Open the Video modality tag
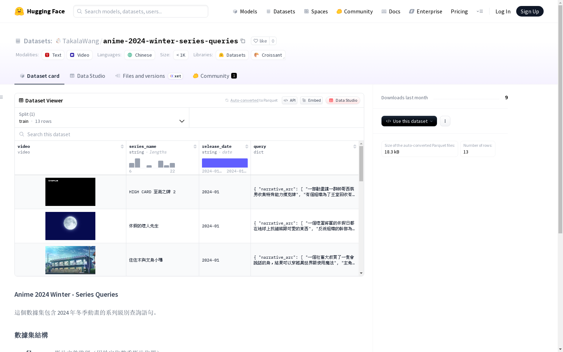The height and width of the screenshot is (352, 563). 80,55
